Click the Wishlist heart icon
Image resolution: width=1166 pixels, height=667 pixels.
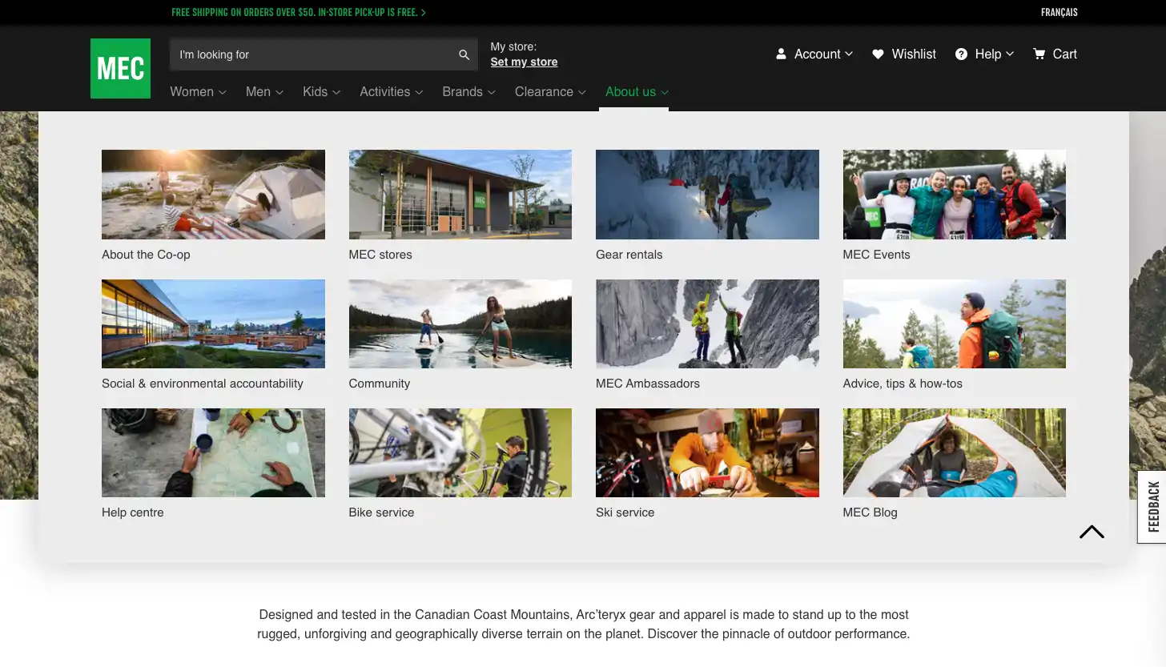click(878, 54)
